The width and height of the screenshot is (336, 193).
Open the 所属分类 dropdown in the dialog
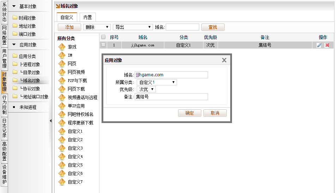pyautogui.click(x=157, y=82)
